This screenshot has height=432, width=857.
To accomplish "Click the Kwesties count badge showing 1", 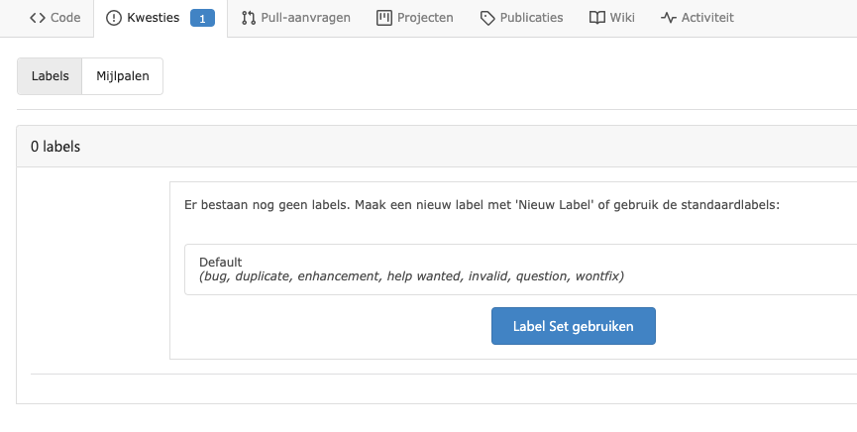I will 202,18.
